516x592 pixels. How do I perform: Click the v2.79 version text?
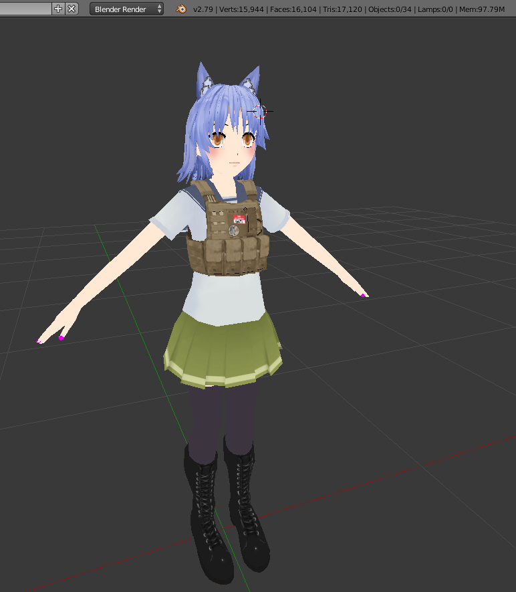[x=203, y=9]
